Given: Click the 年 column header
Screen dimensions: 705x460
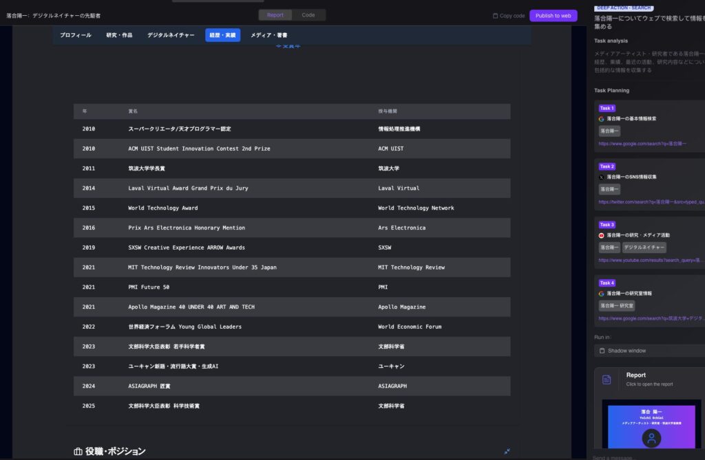Looking at the screenshot, I should coord(85,111).
